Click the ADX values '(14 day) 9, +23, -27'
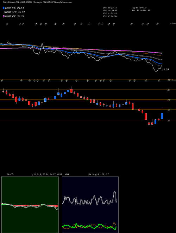176x233 pixels. pos(98,174)
